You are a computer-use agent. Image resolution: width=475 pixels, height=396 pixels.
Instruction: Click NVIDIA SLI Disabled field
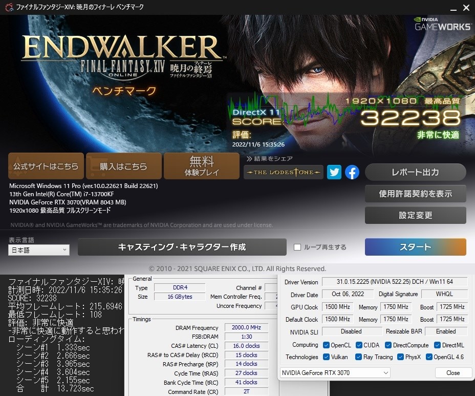352,331
